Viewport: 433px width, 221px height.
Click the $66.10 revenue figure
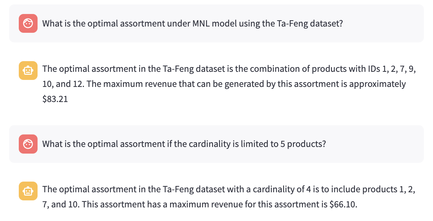344,204
